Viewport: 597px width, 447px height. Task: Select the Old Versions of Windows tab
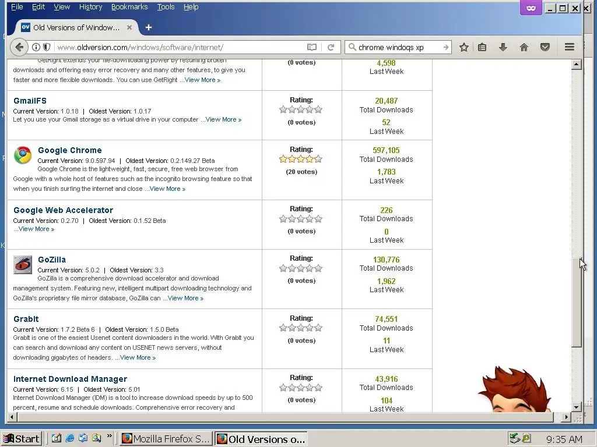point(76,27)
